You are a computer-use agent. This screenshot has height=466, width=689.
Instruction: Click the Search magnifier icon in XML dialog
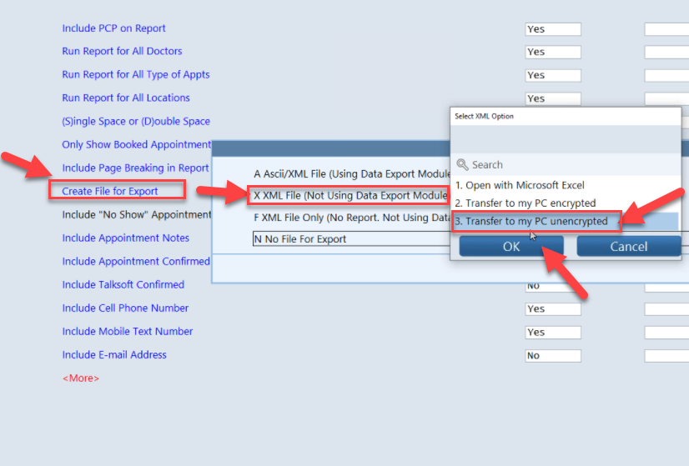coord(463,165)
